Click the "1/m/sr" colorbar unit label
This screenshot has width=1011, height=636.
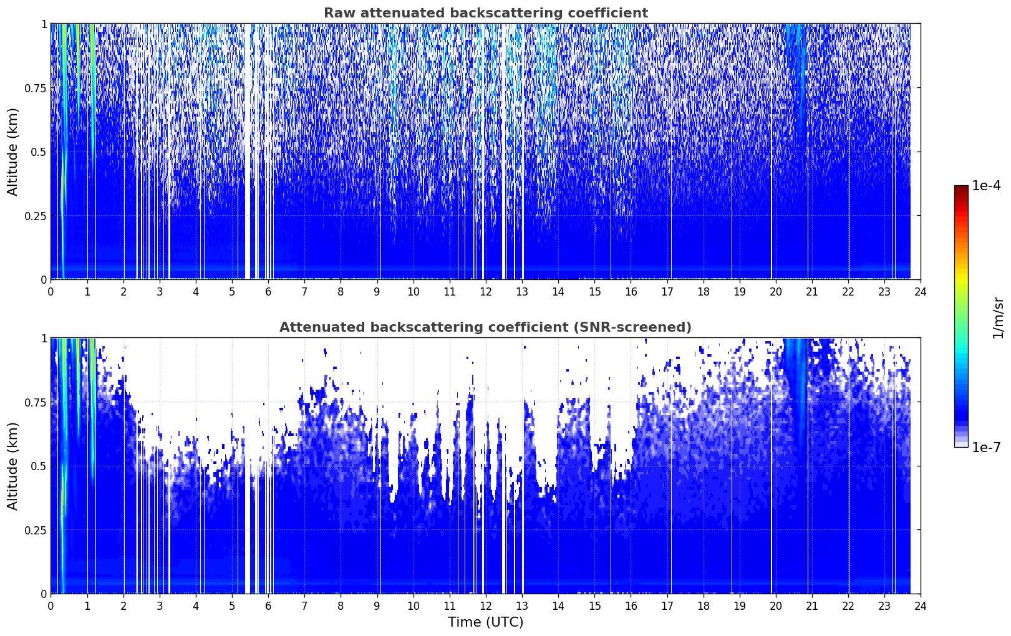coord(998,317)
